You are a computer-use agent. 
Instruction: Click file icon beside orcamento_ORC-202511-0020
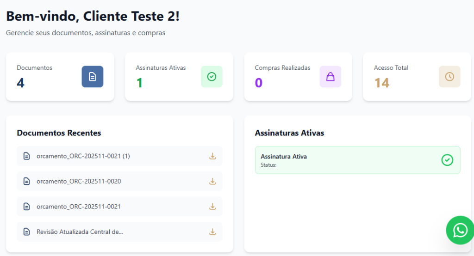(x=27, y=181)
